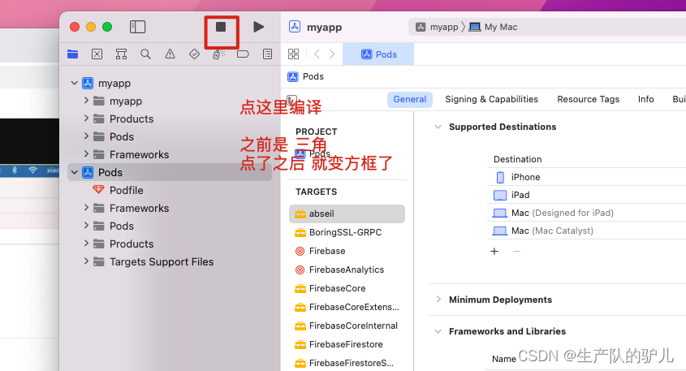Open the Debug navigator spray icon
The width and height of the screenshot is (686, 371).
tap(218, 54)
